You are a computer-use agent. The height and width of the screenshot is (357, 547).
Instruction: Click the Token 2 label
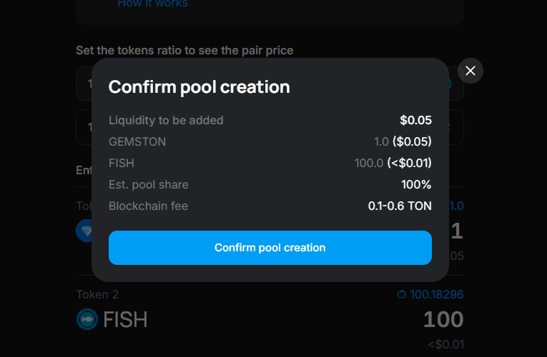[x=97, y=294]
